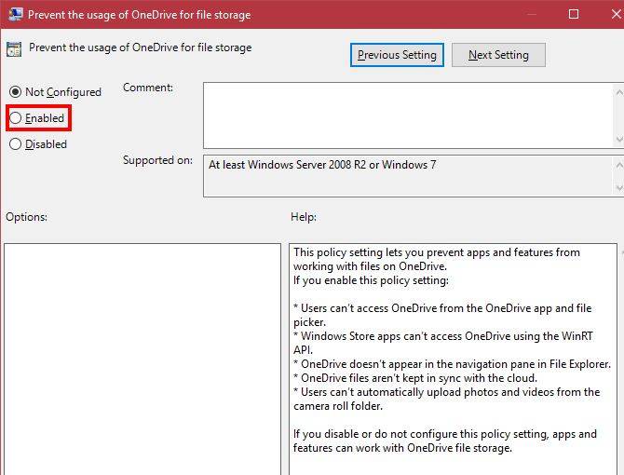624x475 pixels.
Task: Click the text 'At least Windows Server 2008 R2 or Windows 7'
Action: (x=322, y=165)
